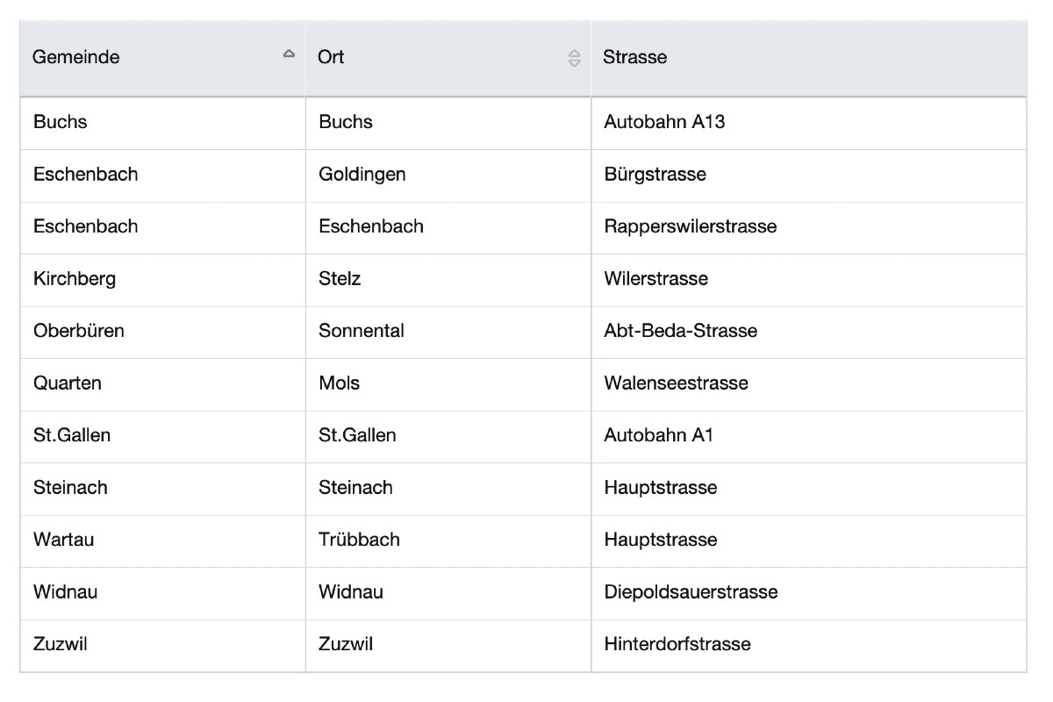The height and width of the screenshot is (702, 1053).
Task: Click the Autobahn A1 cell
Action: point(658,435)
